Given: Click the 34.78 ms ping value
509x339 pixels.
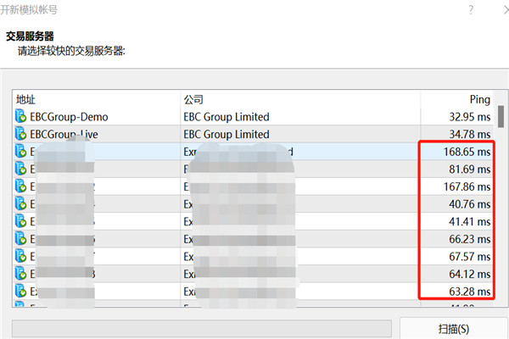Looking at the screenshot, I should (470, 134).
